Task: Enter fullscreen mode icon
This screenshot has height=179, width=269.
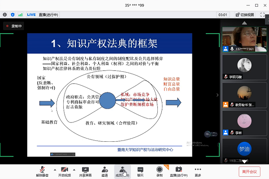Action: (262, 15)
